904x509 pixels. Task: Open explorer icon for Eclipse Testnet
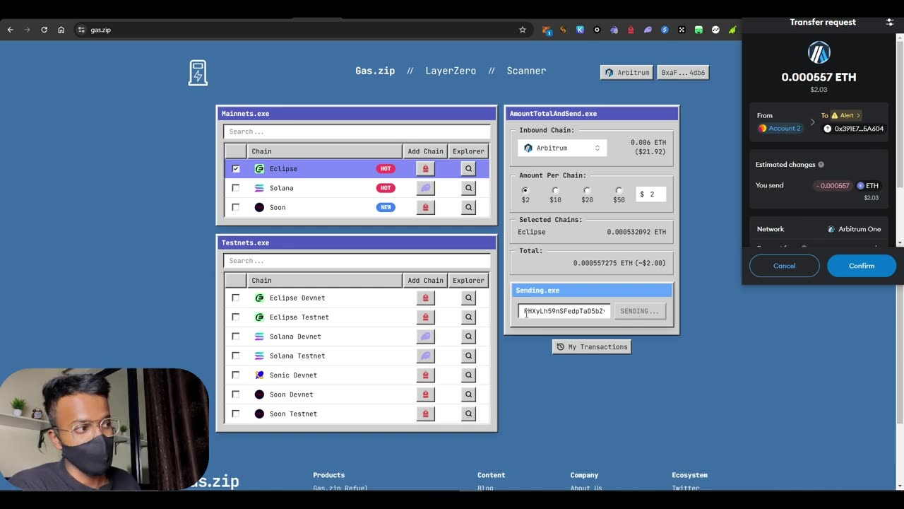coord(468,317)
